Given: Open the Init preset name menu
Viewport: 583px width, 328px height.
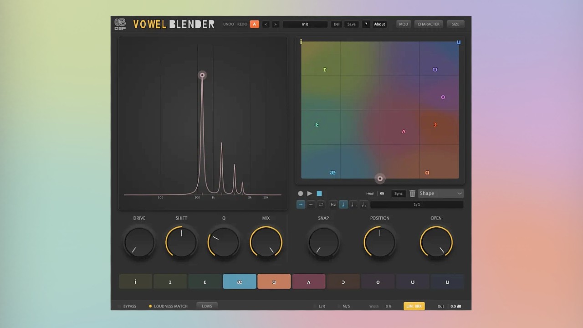Looking at the screenshot, I should 305,24.
